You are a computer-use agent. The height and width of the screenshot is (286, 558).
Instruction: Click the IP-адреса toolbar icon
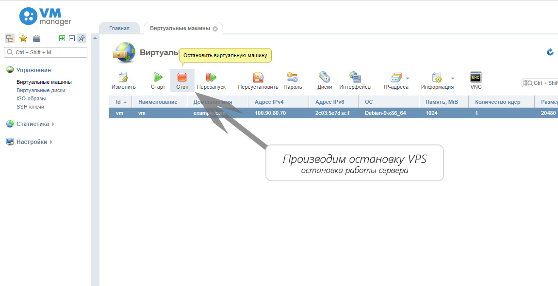point(396,80)
